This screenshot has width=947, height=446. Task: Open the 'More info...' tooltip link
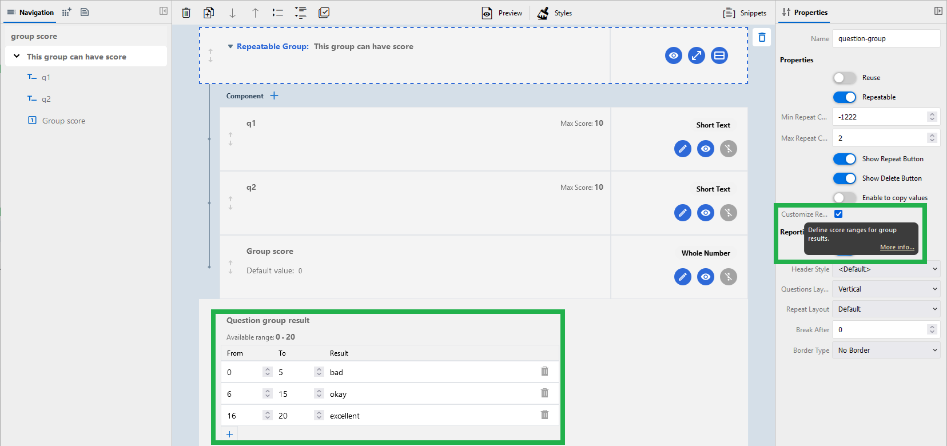[897, 247]
